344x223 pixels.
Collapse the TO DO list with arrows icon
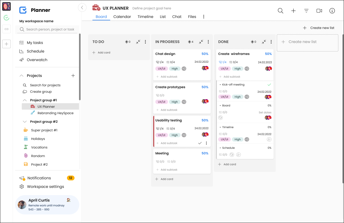[138, 42]
